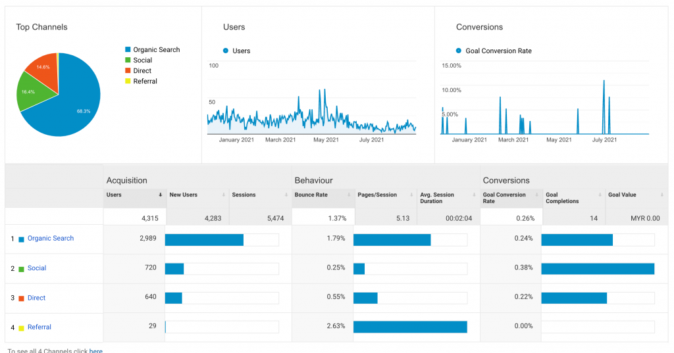The width and height of the screenshot is (674, 353).
Task: Click the blue 68.3% pie chart slice
Action: pyautogui.click(x=72, y=105)
